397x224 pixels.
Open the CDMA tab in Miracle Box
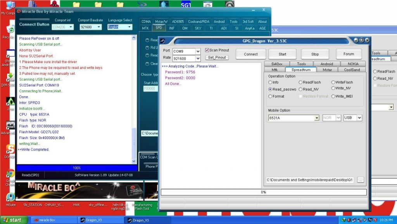click(x=146, y=22)
